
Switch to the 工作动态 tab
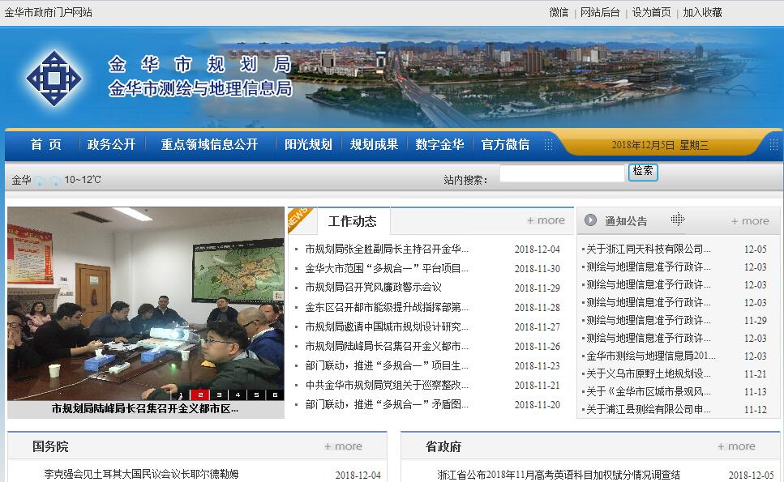(x=352, y=221)
